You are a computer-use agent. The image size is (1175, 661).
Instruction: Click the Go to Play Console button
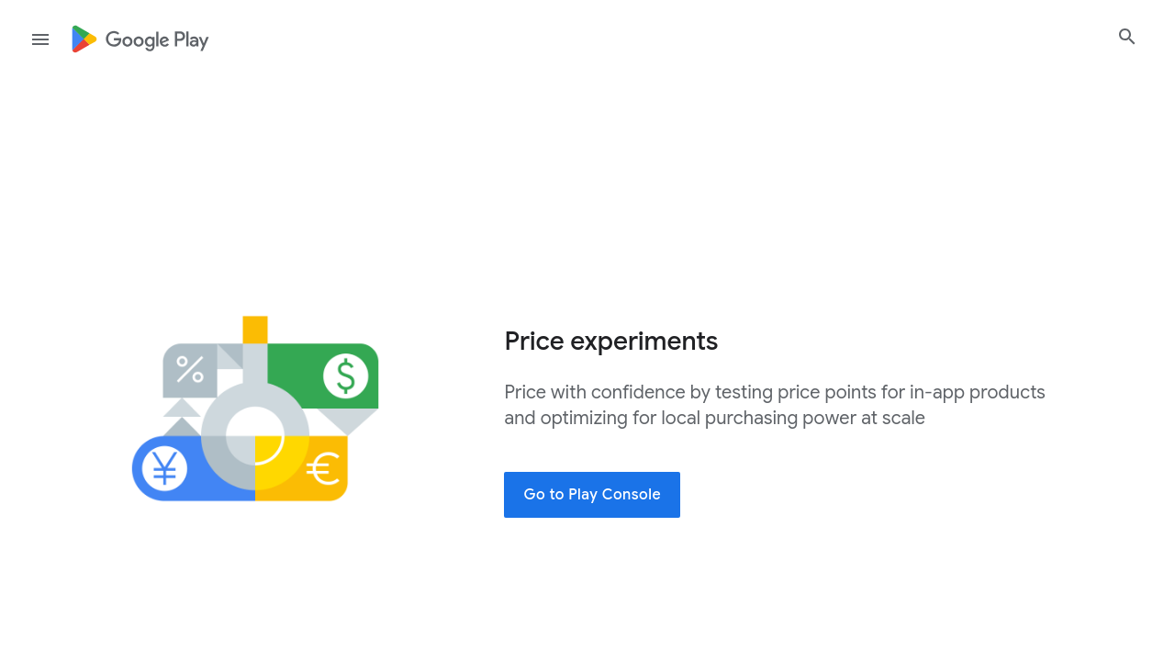click(x=592, y=495)
